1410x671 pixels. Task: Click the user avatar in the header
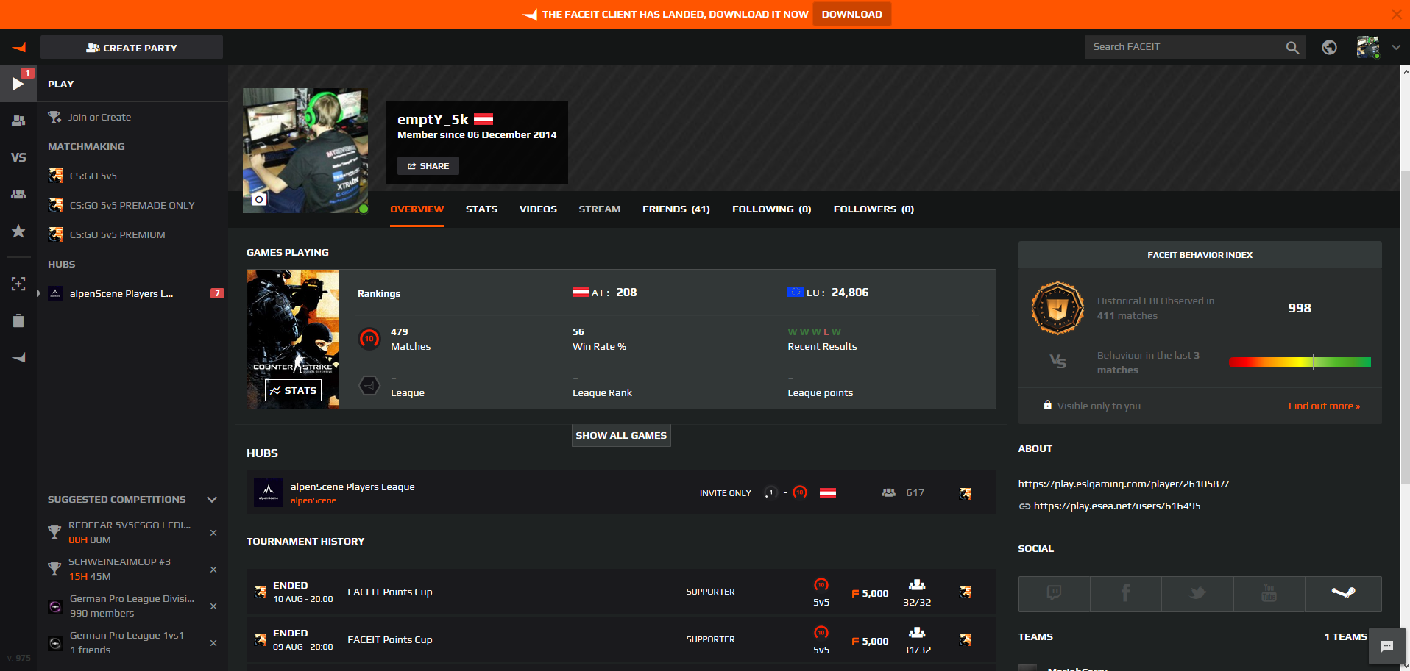(x=1368, y=47)
